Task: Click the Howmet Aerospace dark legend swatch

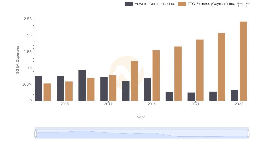Action: point(129,4)
